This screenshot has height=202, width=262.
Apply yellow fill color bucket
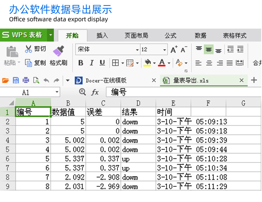[x=147, y=63]
